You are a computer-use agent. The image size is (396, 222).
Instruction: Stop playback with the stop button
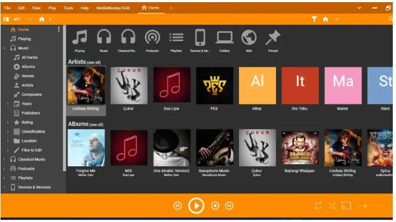click(215, 206)
